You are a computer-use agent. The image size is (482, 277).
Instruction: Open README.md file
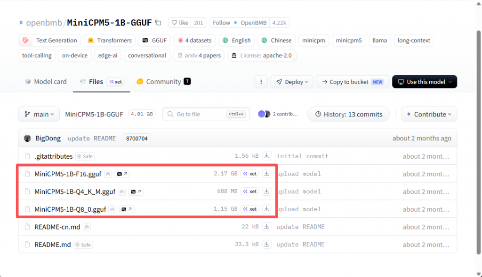coord(53,245)
